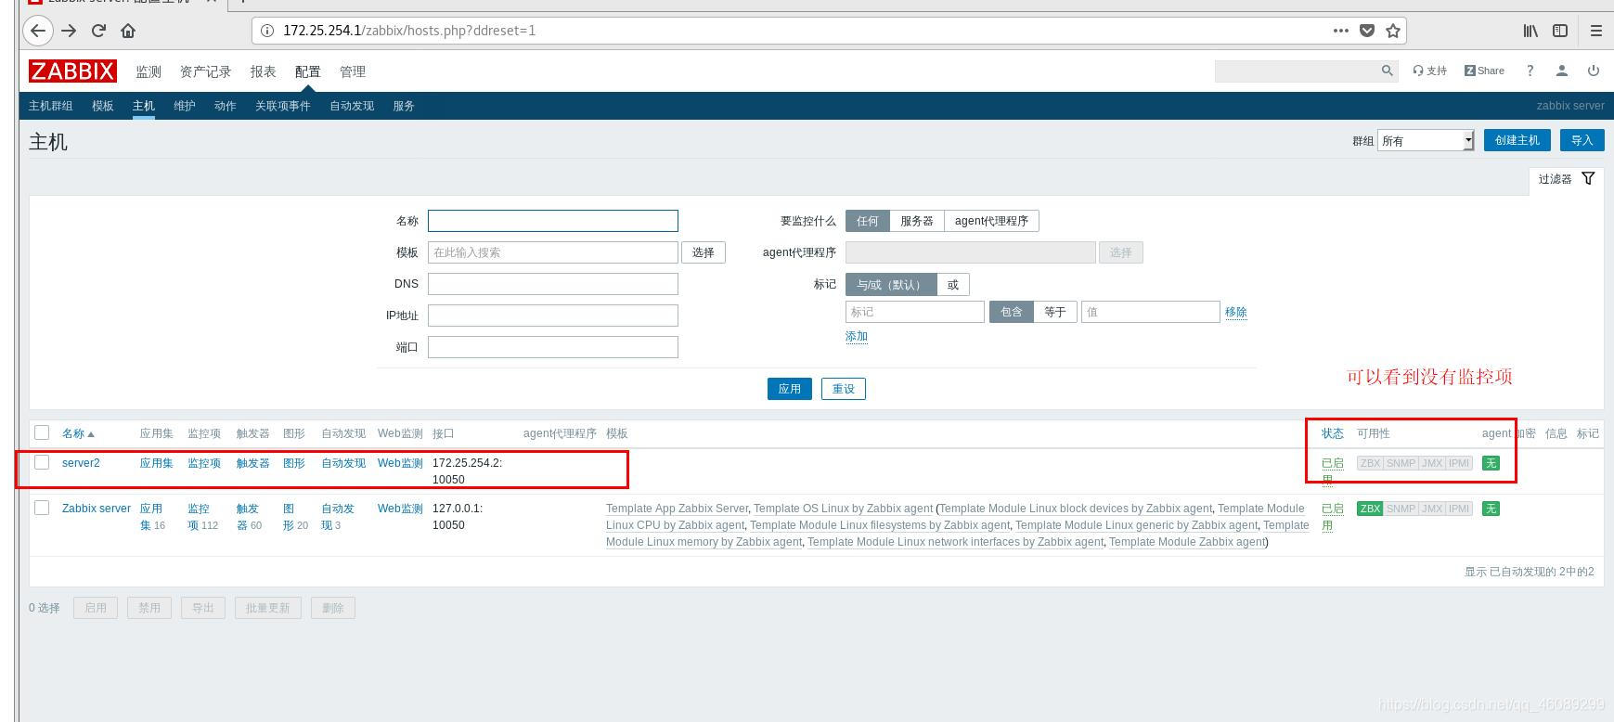
Task: Open Zabbix support link
Action: 1430,71
